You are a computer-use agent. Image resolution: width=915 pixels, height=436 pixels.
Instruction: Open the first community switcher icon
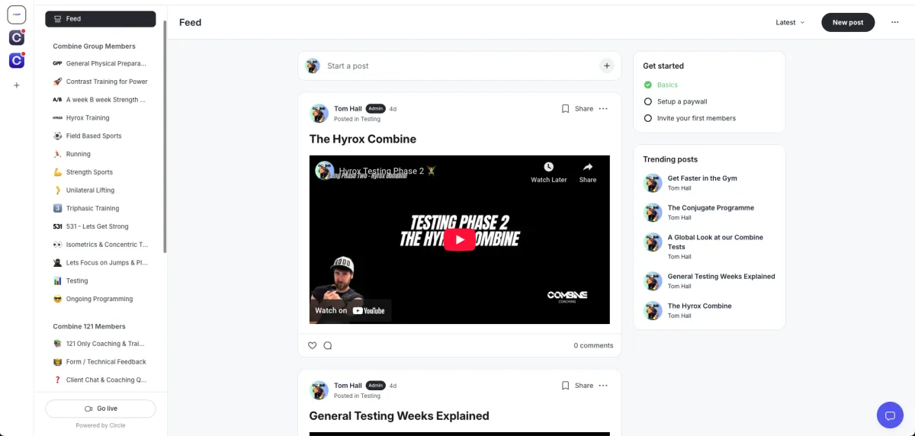(16, 14)
